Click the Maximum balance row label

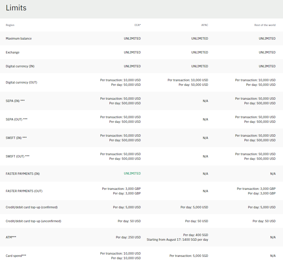[19, 38]
